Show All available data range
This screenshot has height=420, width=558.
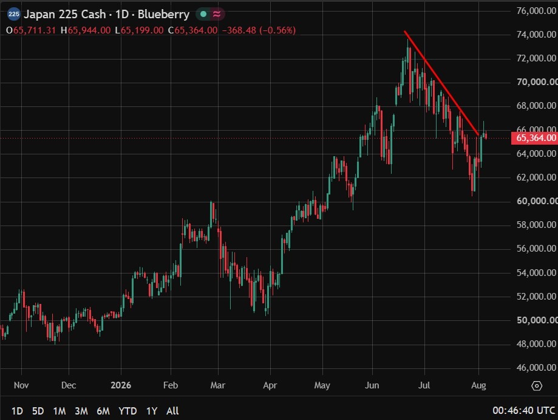(x=172, y=411)
